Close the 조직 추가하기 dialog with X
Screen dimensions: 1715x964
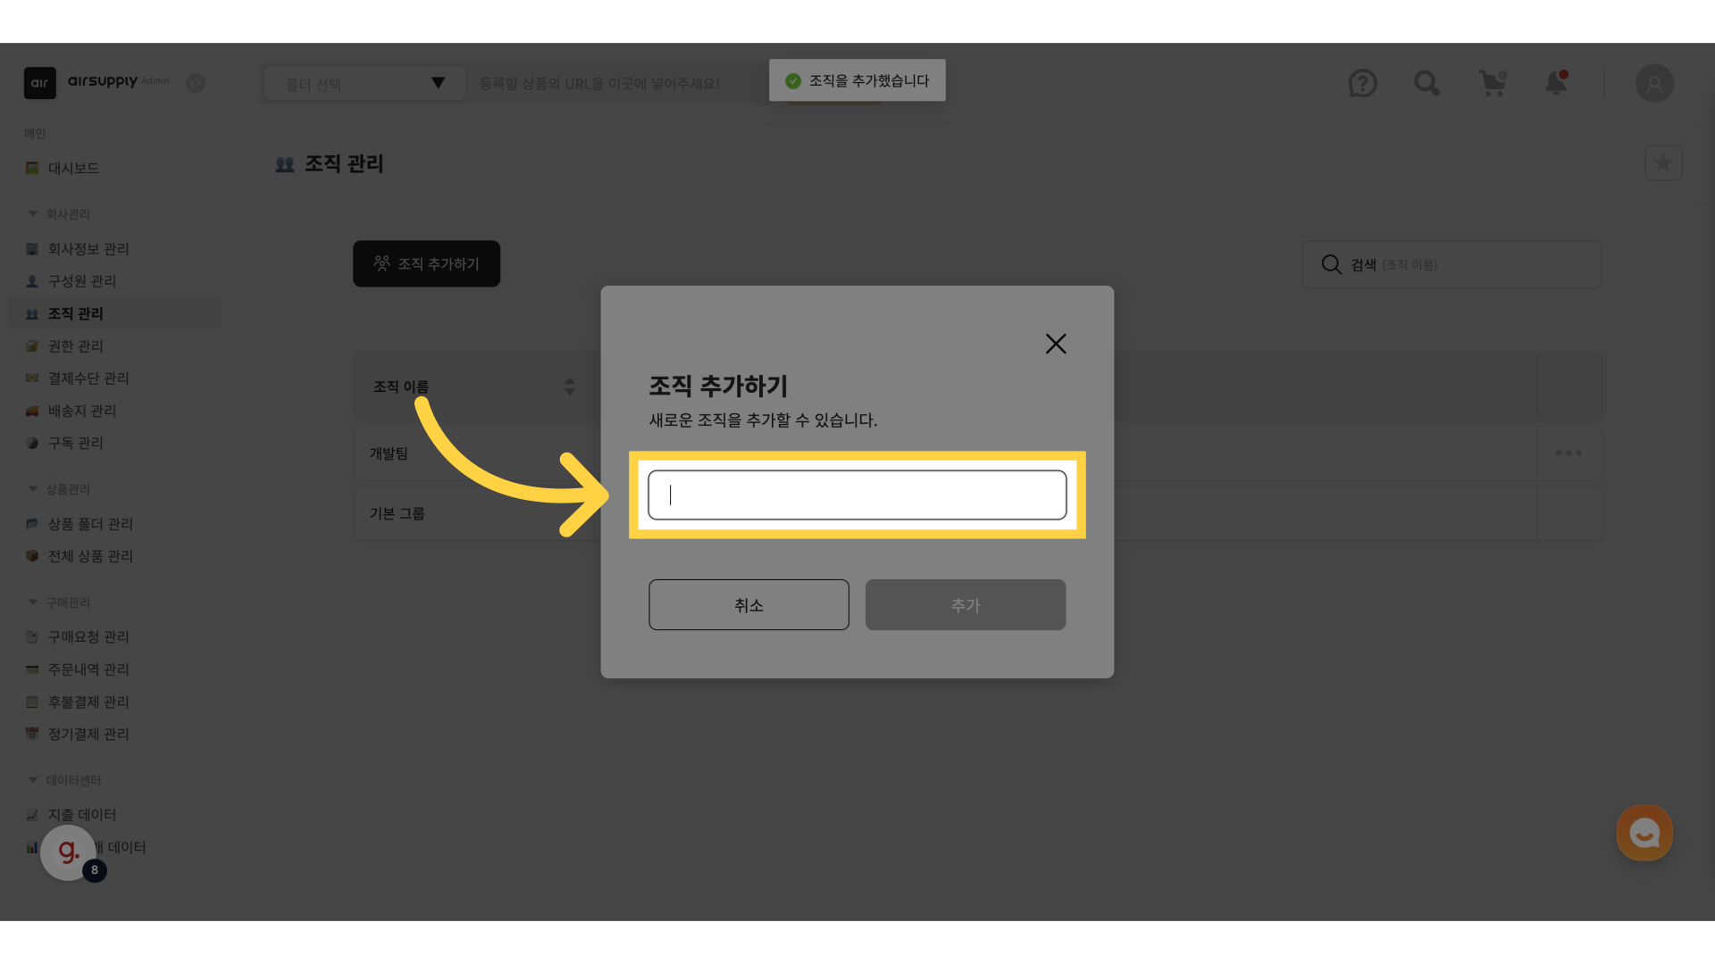point(1056,344)
